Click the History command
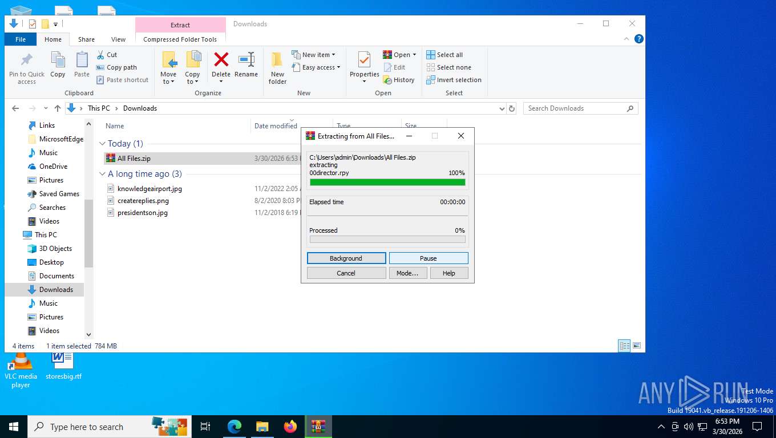Viewport: 776px width, 438px height. pyautogui.click(x=399, y=80)
